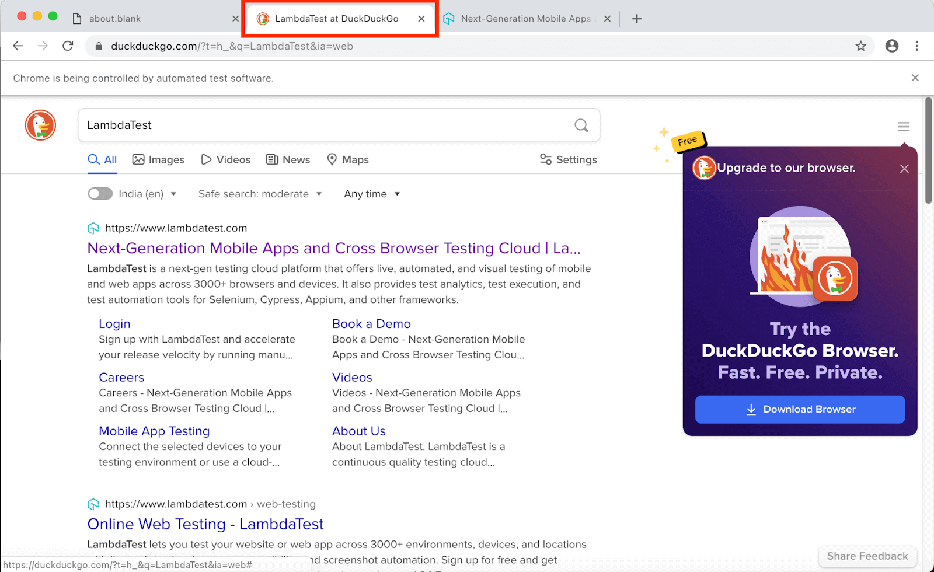
Task: Reload the page
Action: [68, 46]
